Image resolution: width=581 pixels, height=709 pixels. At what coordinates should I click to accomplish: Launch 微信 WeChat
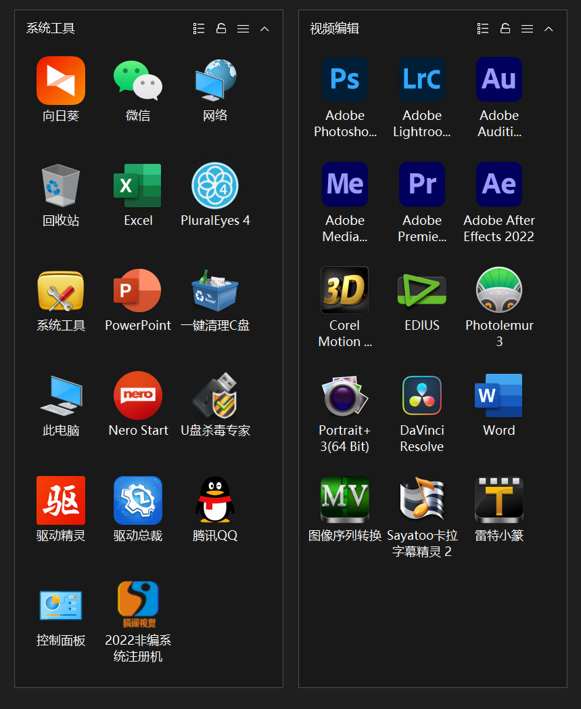point(138,81)
